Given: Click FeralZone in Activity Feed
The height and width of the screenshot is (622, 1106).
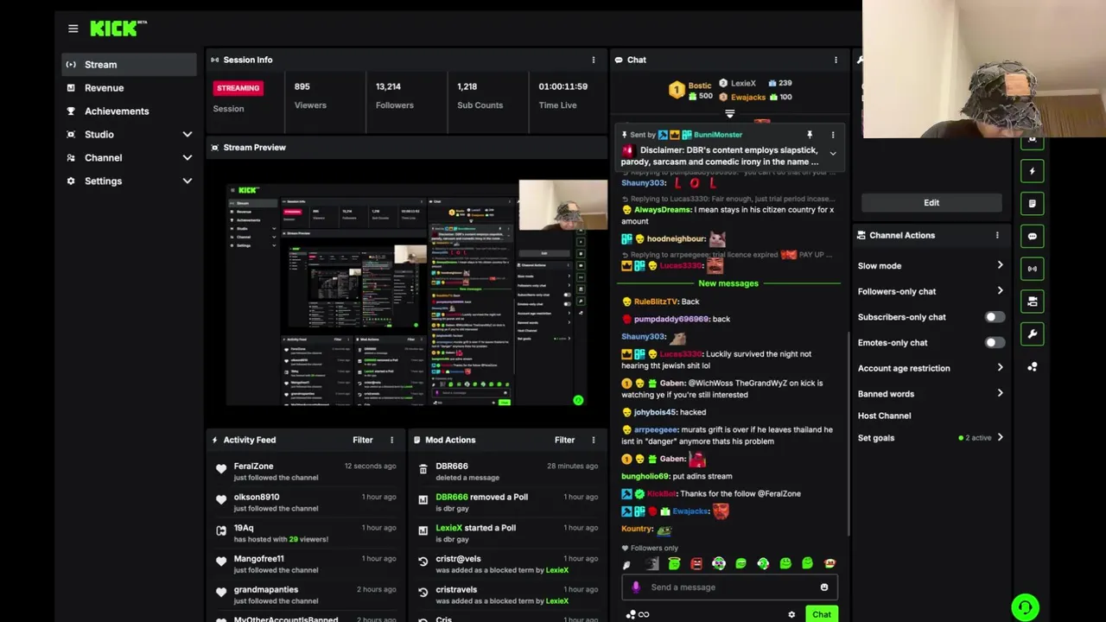Looking at the screenshot, I should point(253,466).
